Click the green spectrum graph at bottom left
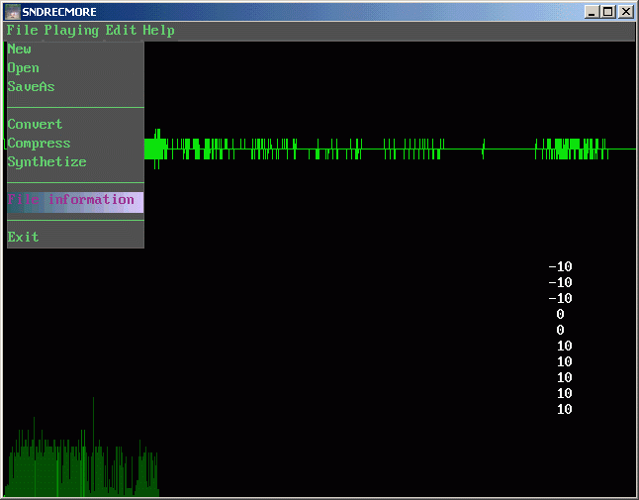Image resolution: width=639 pixels, height=500 pixels. (x=81, y=465)
